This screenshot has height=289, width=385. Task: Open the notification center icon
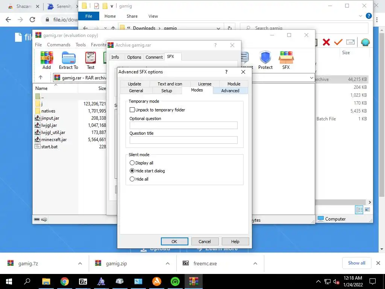click(373, 281)
